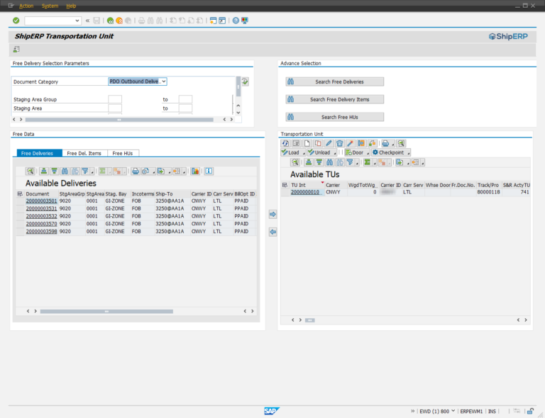Viewport: 545px width, 418px height.
Task: Open the Print dropdown in Transportation Unit toolbar
Action: 393,144
